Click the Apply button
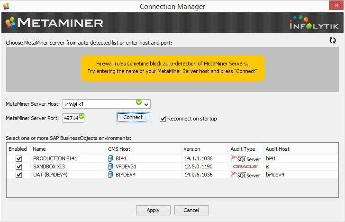 153,210
